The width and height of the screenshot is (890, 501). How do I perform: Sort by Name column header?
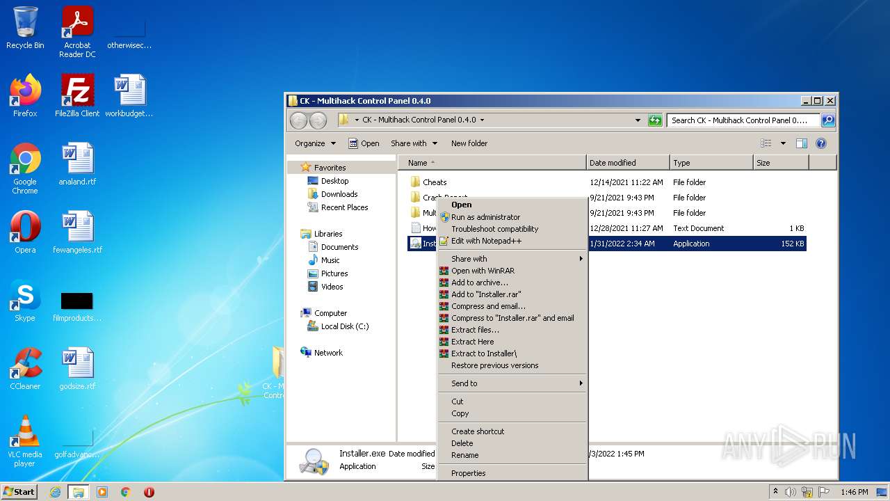(x=492, y=163)
